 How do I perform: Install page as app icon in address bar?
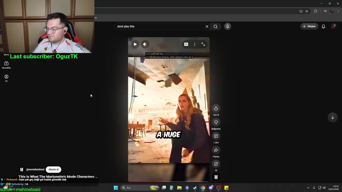tap(301, 11)
